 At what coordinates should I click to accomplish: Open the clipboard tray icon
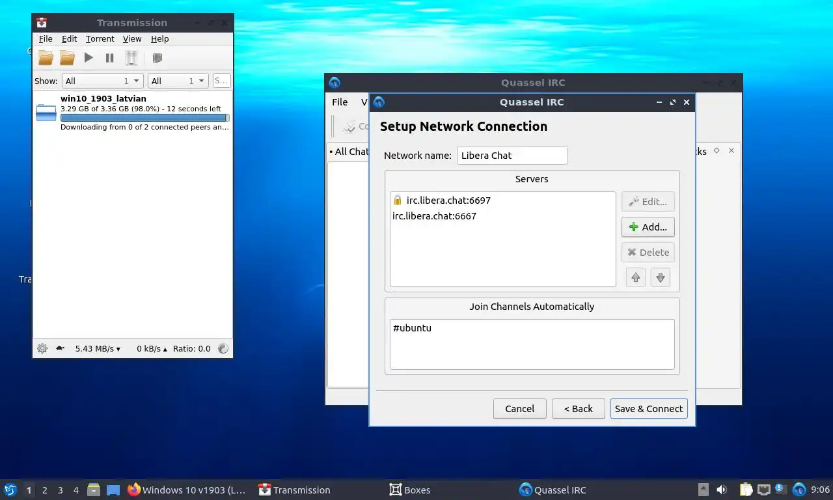click(x=746, y=490)
